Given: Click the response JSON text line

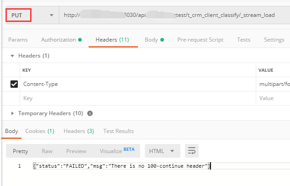Looking at the screenshot, I should pos(121,166).
